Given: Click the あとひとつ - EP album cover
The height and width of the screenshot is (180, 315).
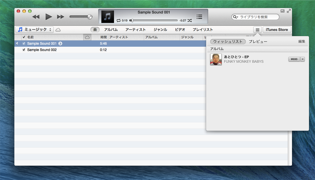Looking at the screenshot, I should [x=216, y=59].
